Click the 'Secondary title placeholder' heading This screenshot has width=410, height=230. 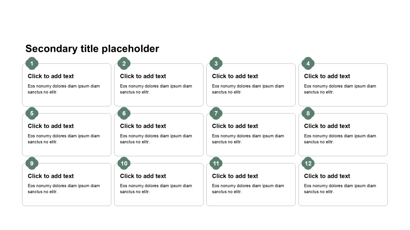click(x=92, y=49)
